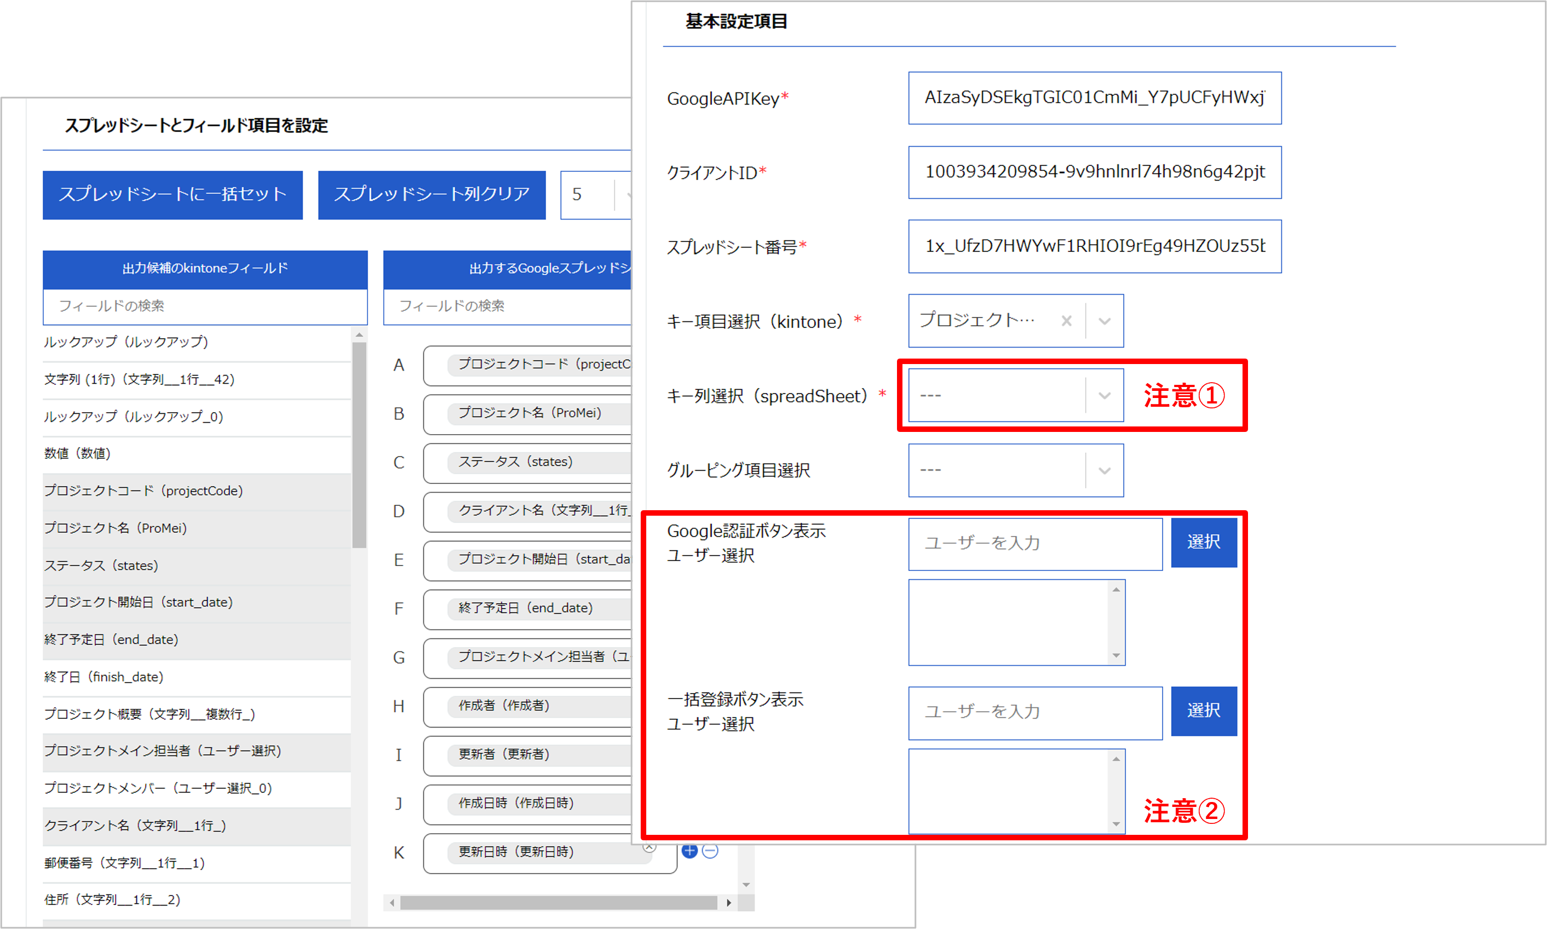Focus the クライアントID input field
Viewport: 1547px width, 929px height.
pyautogui.click(x=1094, y=172)
